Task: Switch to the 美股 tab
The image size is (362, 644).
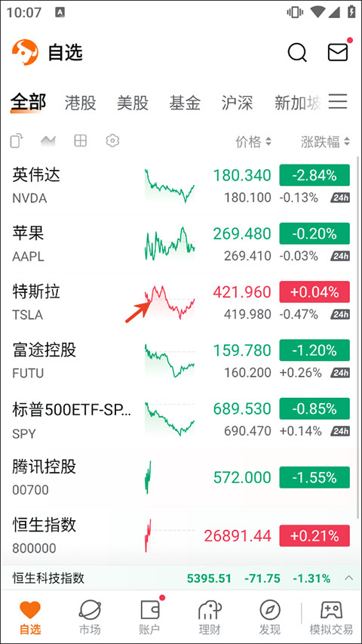Action: [132, 103]
